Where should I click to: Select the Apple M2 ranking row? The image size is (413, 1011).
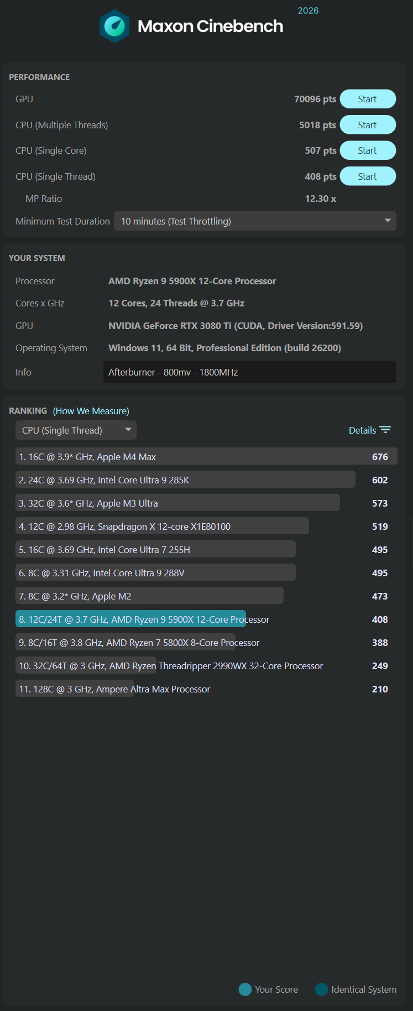click(x=206, y=596)
